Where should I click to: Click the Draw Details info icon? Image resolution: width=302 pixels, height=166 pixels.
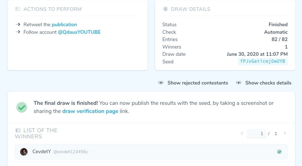(x=165, y=9)
